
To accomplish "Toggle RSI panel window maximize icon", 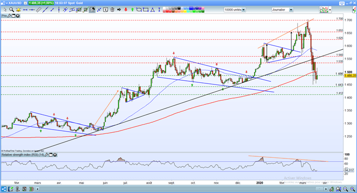I will [x=51, y=155].
